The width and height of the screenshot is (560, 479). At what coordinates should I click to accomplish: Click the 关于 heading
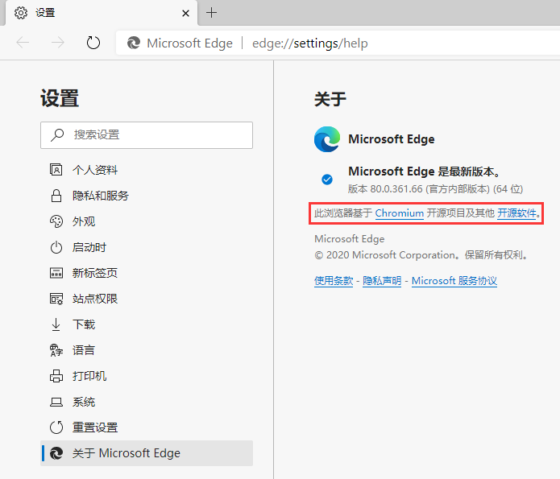(x=330, y=99)
